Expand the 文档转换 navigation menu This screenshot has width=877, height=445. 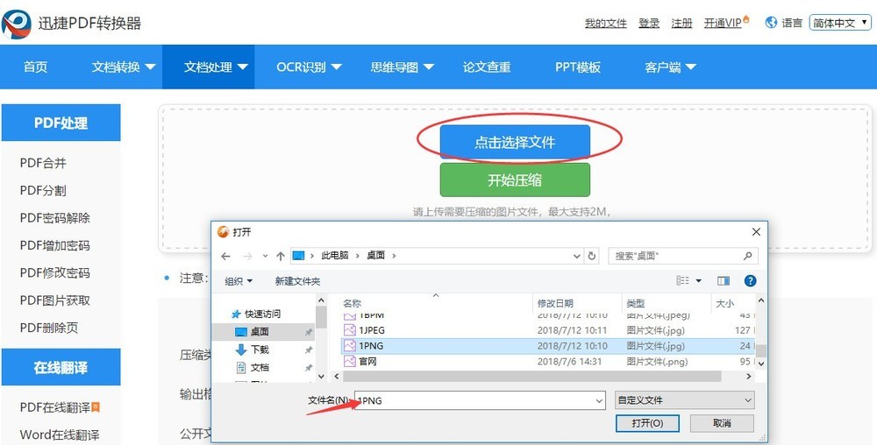[124, 67]
